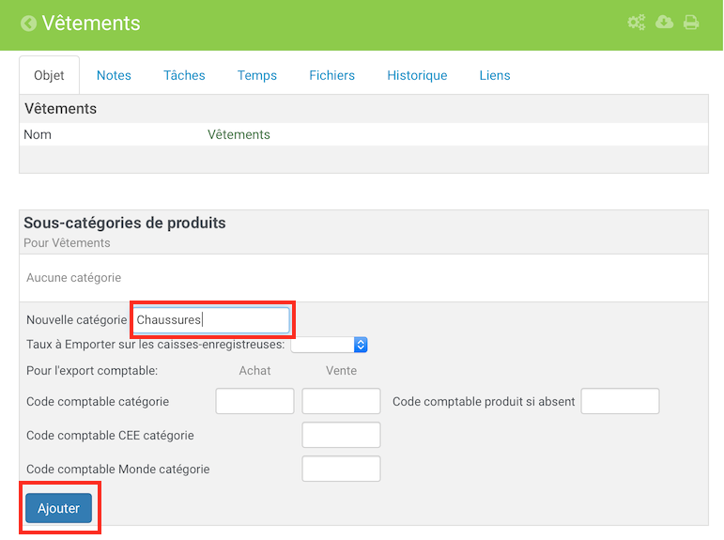Viewport: 724px width, 540px height.
Task: Click the Achat code comptable catégorie field
Action: 254,401
